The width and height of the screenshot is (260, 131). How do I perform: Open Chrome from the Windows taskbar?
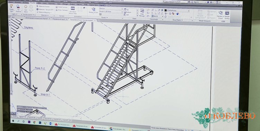[x=34, y=122]
